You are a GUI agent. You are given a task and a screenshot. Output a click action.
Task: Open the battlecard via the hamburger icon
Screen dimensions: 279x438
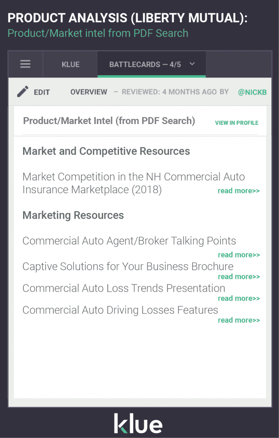click(25, 64)
